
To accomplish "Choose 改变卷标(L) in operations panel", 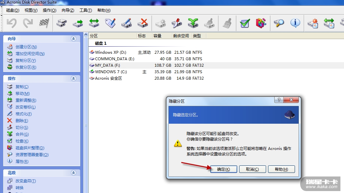I will point(25,107).
